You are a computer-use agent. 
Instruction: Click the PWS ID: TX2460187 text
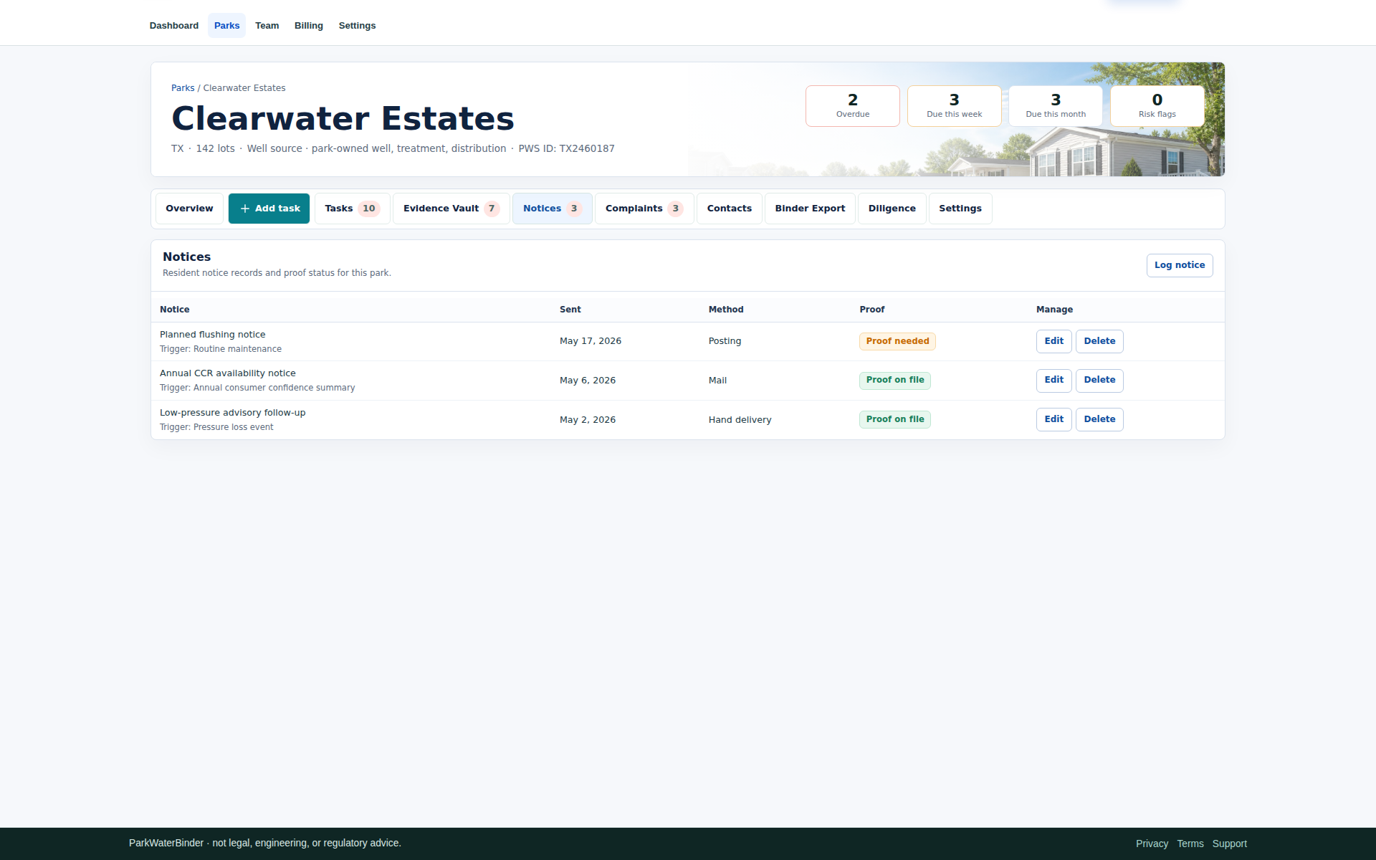coord(566,148)
